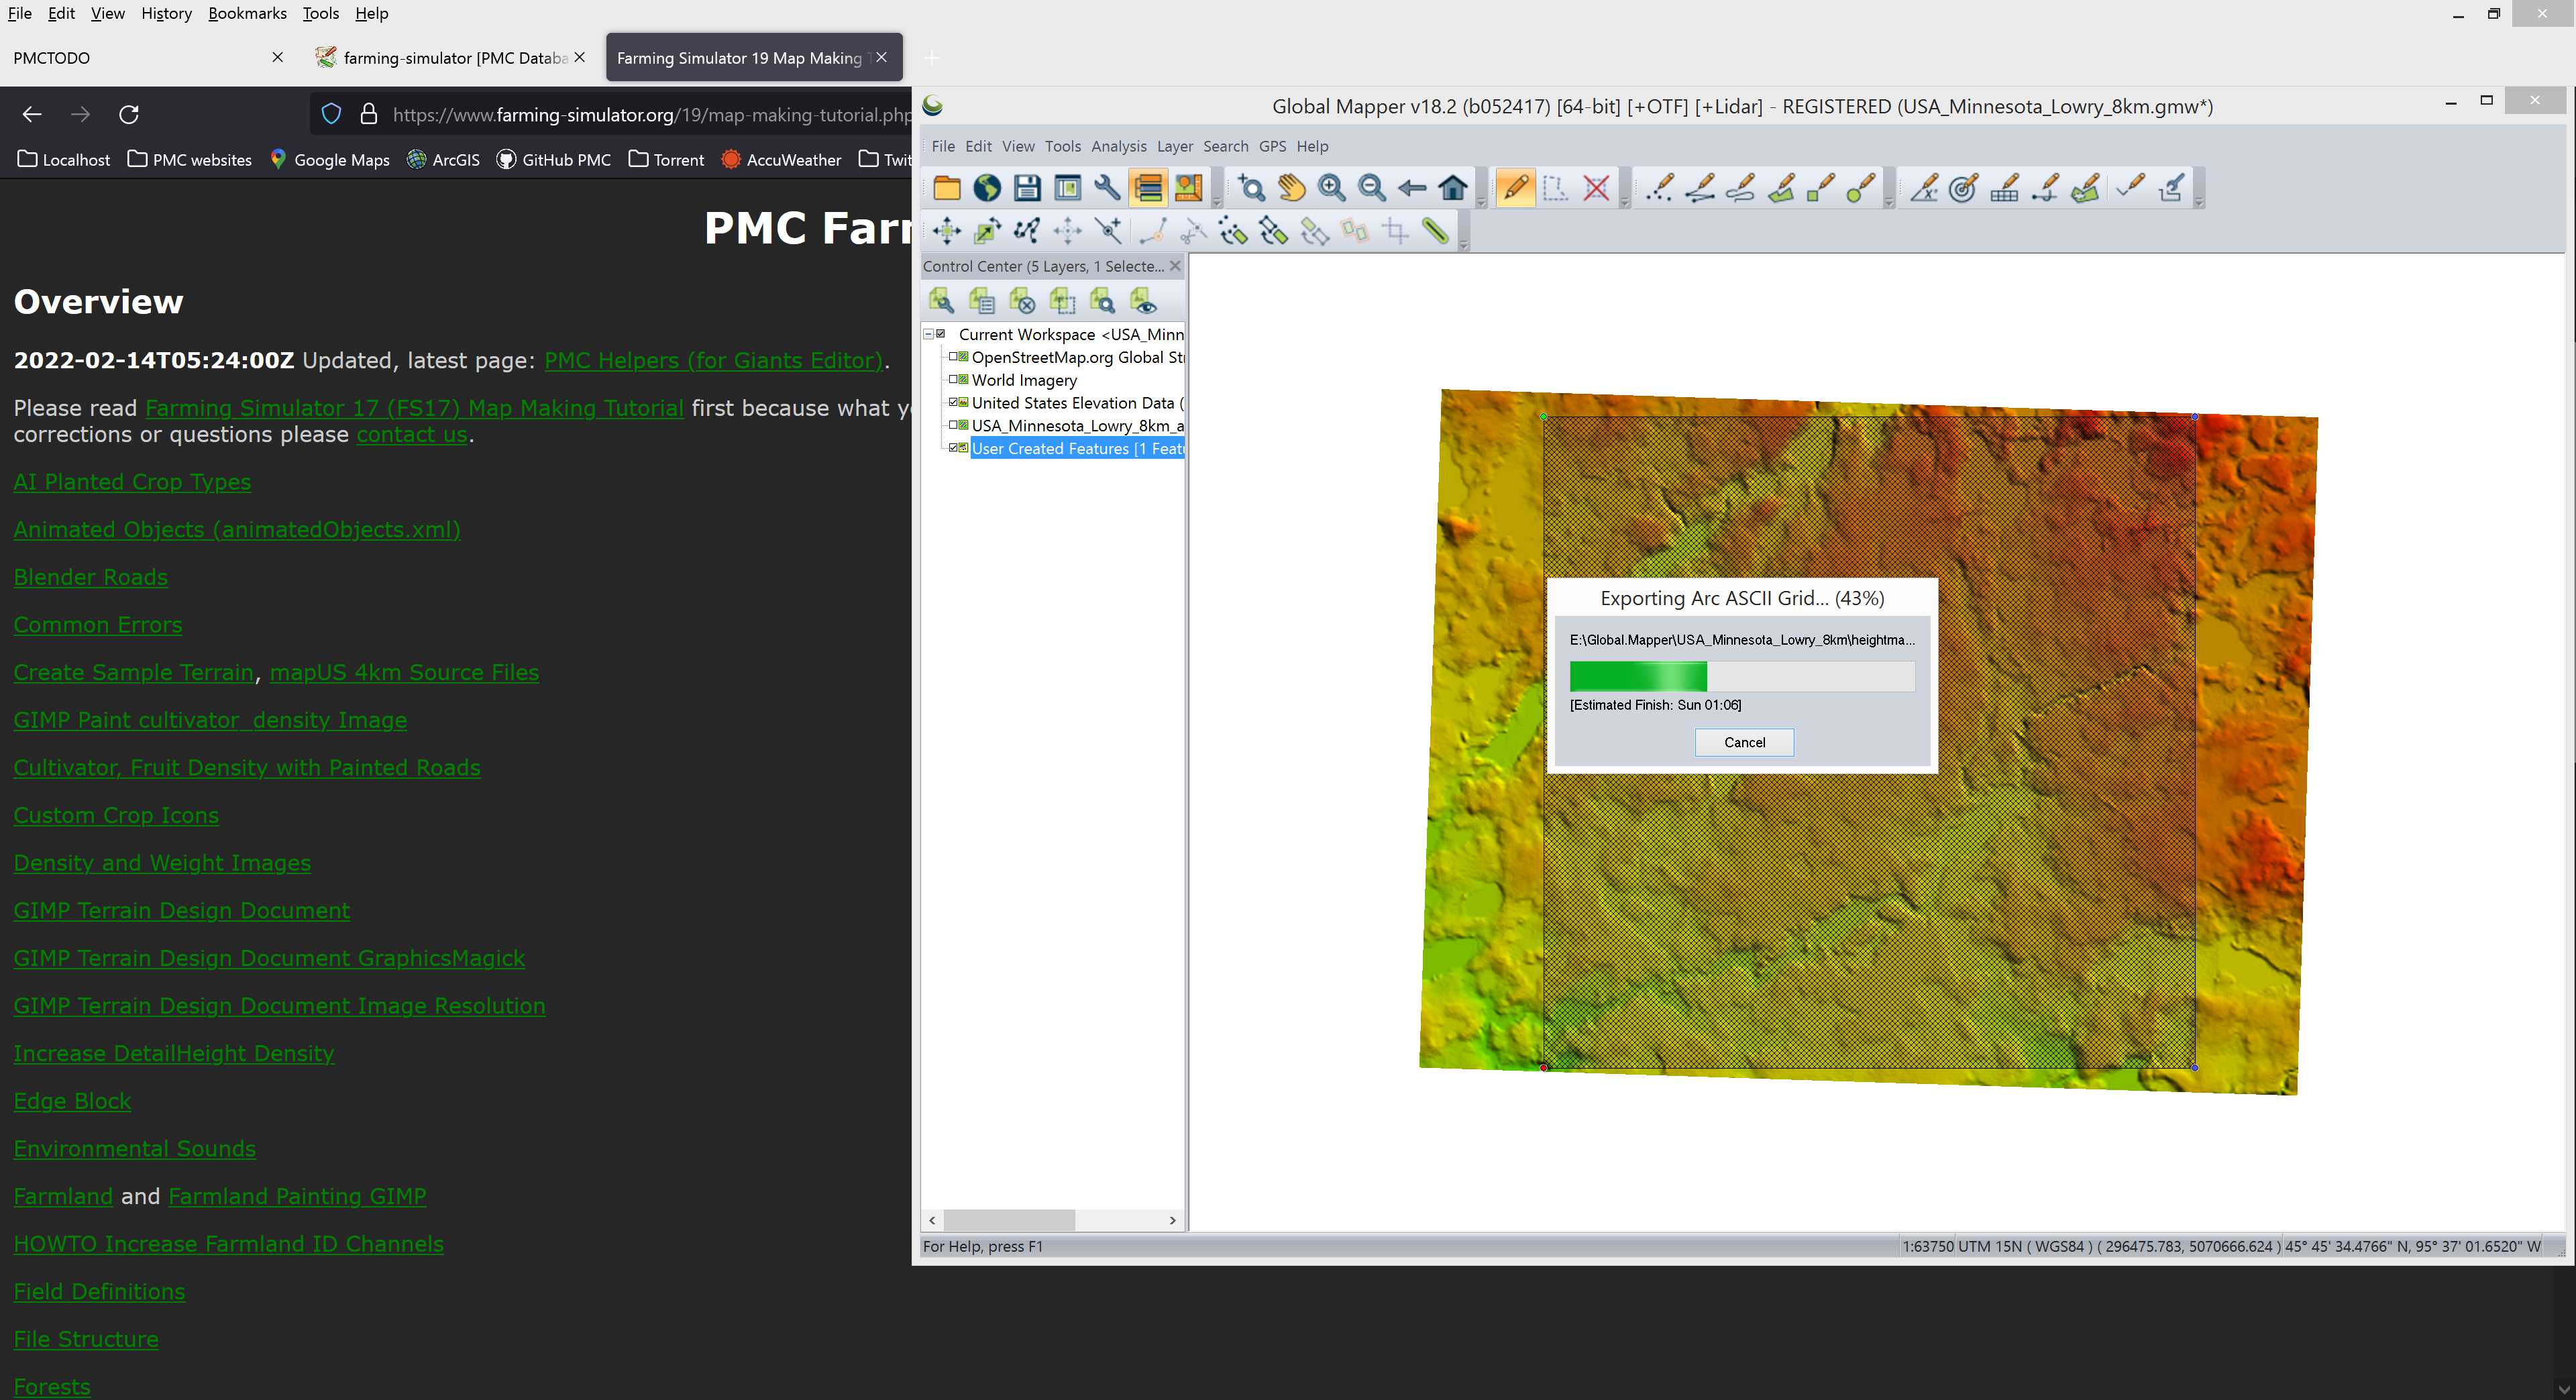Open the GitHub PMC bookmark

coord(554,160)
